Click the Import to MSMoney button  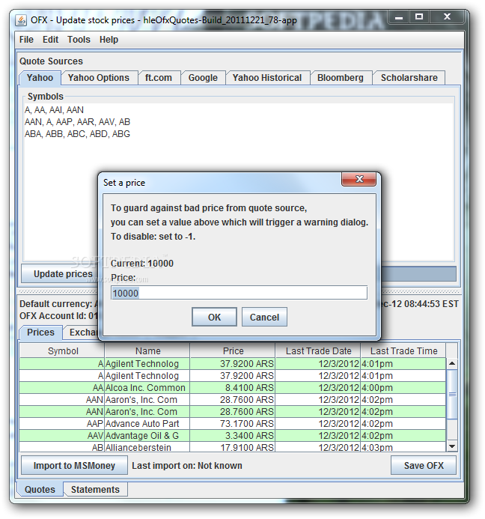point(74,466)
